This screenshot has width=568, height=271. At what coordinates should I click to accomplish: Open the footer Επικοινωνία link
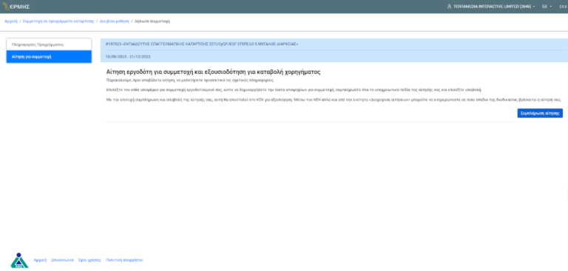pyautogui.click(x=63, y=260)
